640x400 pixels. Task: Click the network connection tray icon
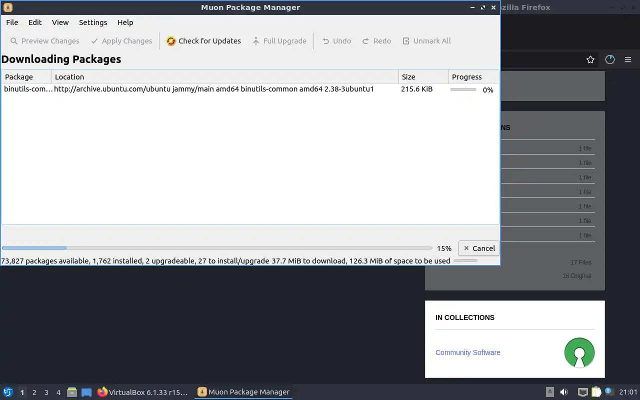pyautogui.click(x=582, y=392)
